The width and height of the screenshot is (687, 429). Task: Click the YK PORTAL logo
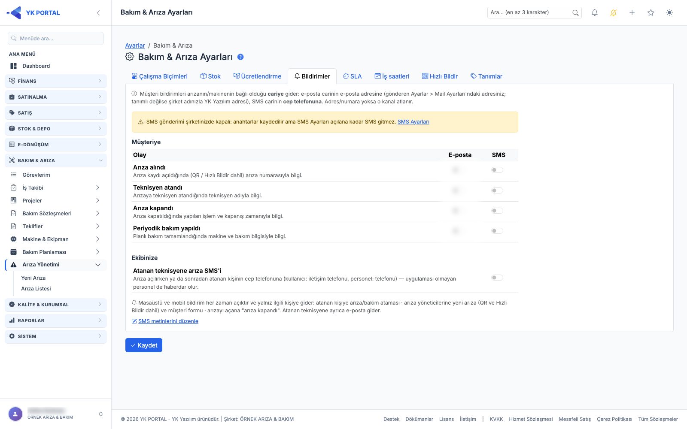point(33,13)
